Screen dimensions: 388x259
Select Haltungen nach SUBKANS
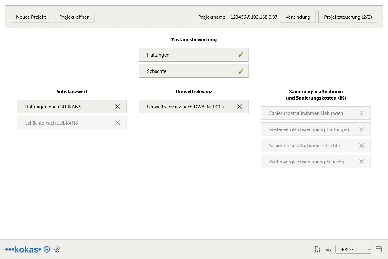pyautogui.click(x=72, y=107)
